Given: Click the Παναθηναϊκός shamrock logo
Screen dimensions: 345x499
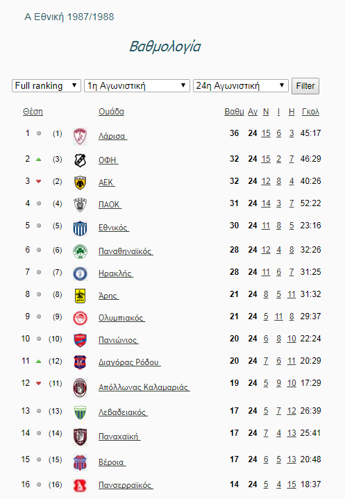Looking at the screenshot, I should pyautogui.click(x=80, y=251).
